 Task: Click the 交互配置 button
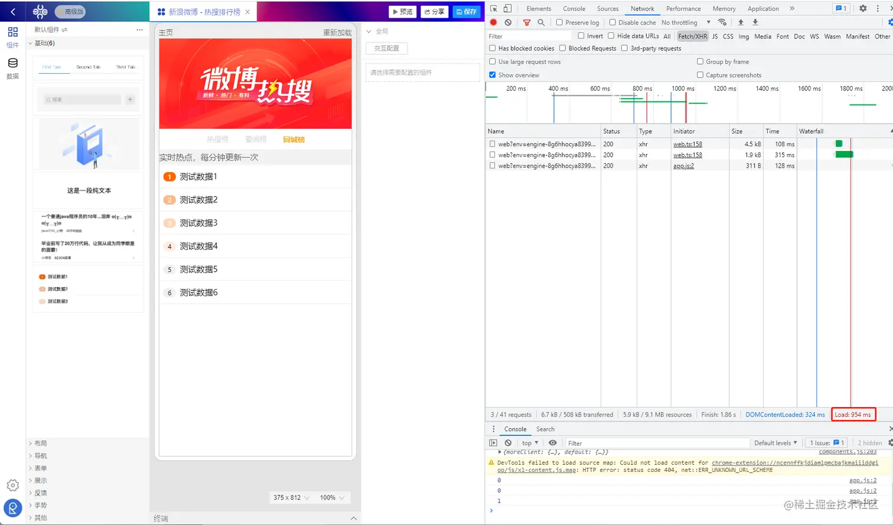[387, 48]
